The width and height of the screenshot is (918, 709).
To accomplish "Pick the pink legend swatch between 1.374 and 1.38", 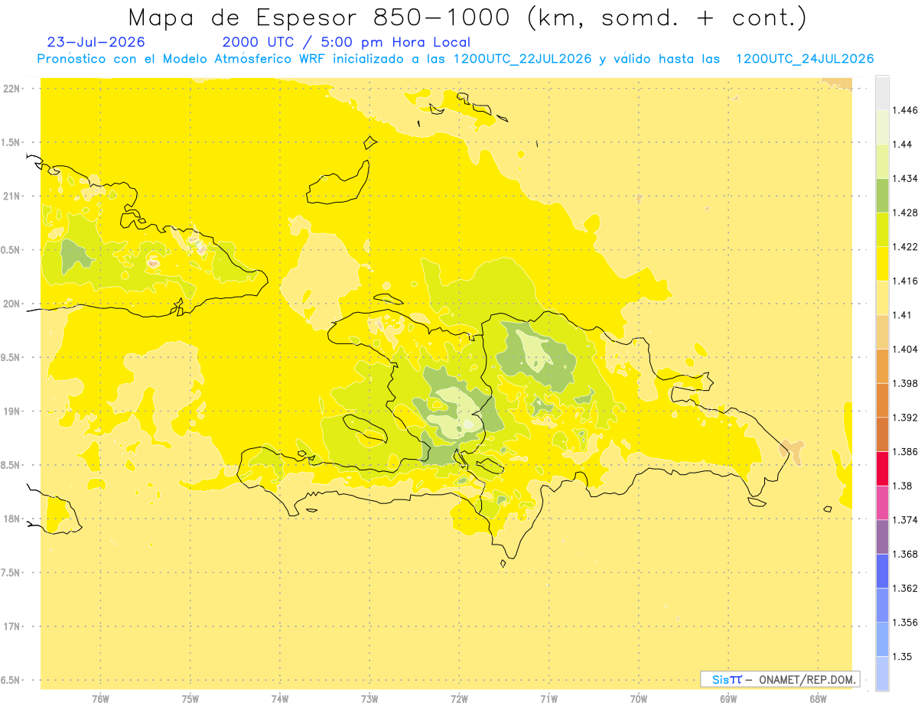I will [882, 502].
